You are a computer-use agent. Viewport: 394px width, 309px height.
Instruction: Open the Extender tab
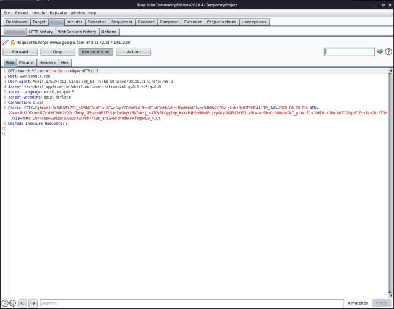(x=193, y=22)
